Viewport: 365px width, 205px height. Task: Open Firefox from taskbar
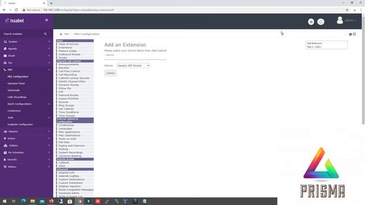coord(51,201)
